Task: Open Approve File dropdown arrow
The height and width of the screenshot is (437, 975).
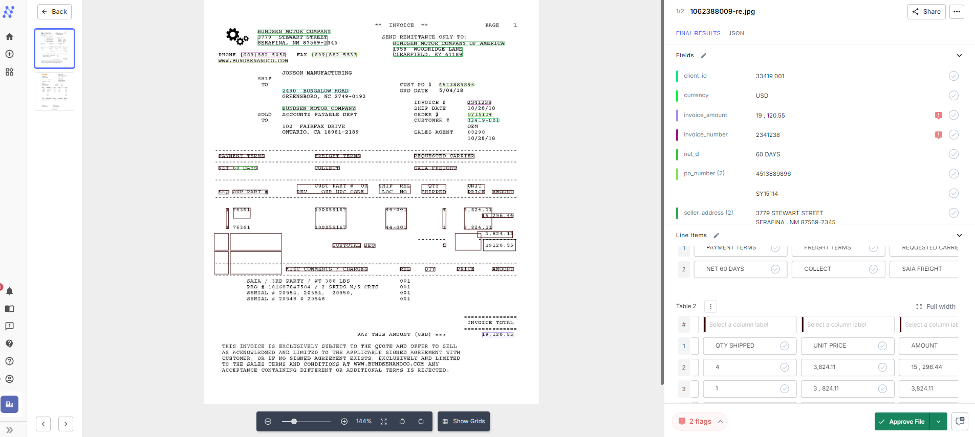Action: pyautogui.click(x=938, y=422)
